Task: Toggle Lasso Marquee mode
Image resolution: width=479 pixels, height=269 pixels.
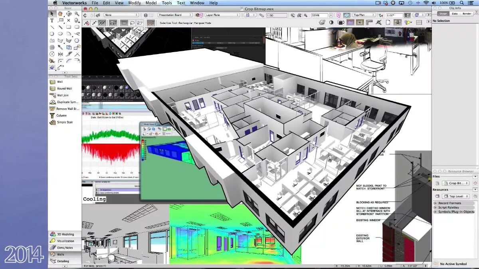Action: pos(132,23)
